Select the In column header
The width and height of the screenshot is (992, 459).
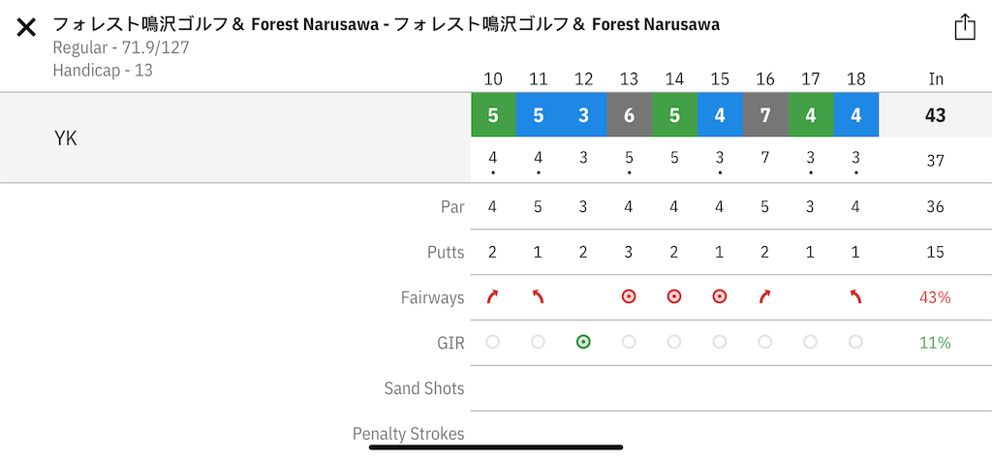[936, 79]
